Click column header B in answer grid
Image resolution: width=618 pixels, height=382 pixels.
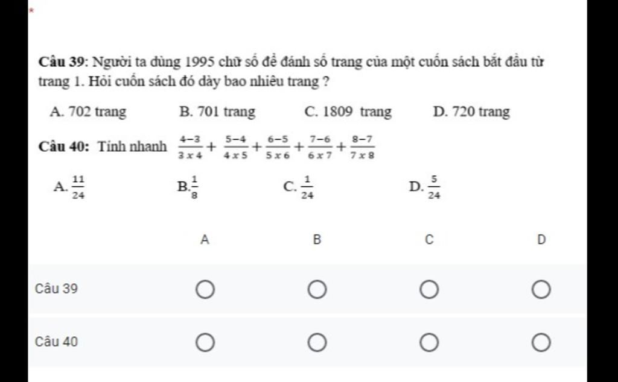click(317, 240)
